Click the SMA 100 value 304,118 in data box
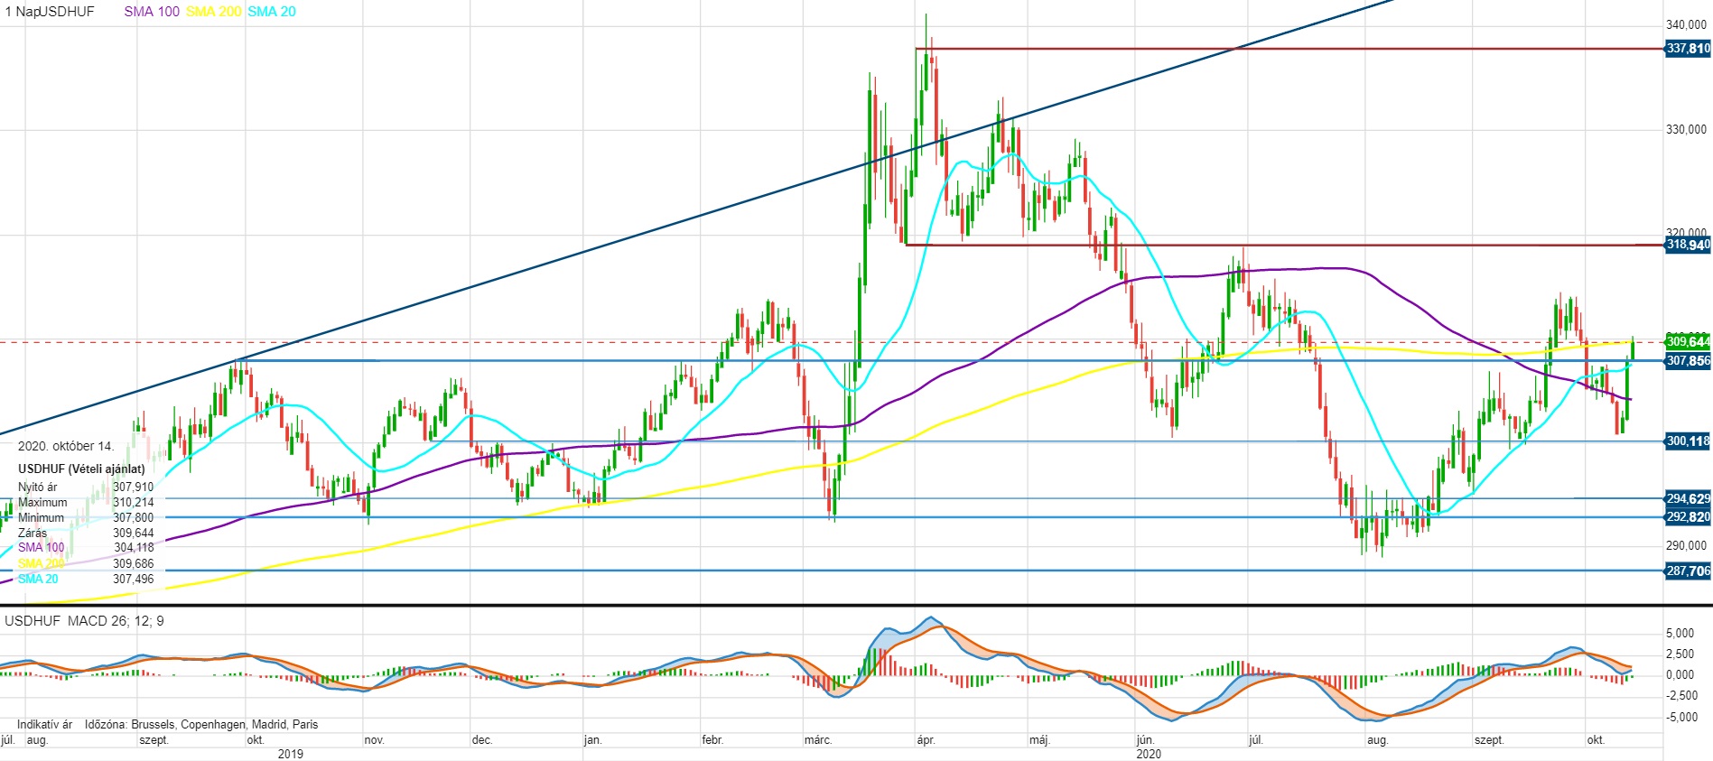The width and height of the screenshot is (1713, 761). point(133,548)
